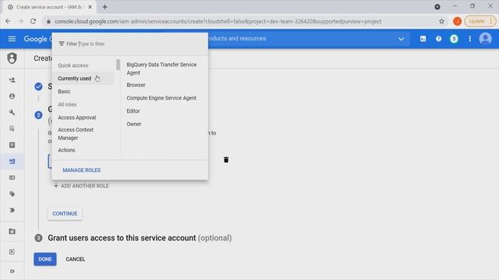Open the help question mark icon

tap(438, 39)
